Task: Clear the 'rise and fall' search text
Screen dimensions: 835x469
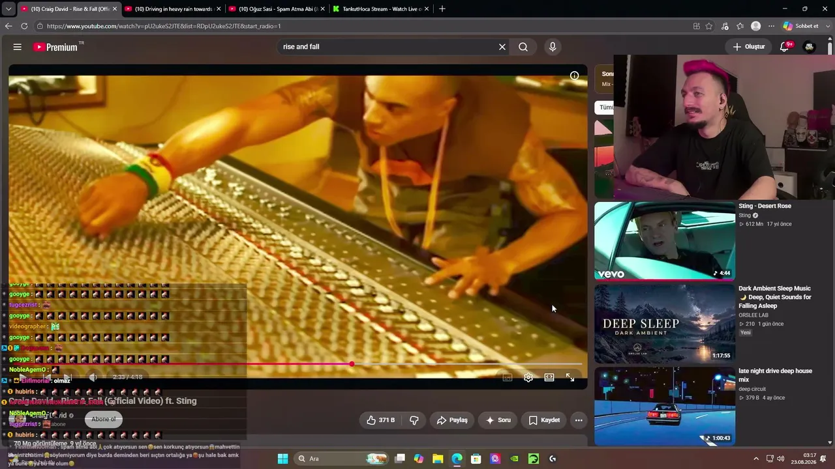Action: tap(502, 47)
